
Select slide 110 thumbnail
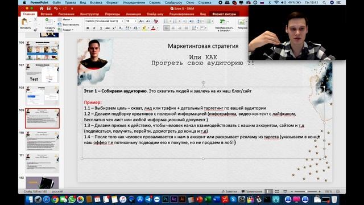pos(42,141)
